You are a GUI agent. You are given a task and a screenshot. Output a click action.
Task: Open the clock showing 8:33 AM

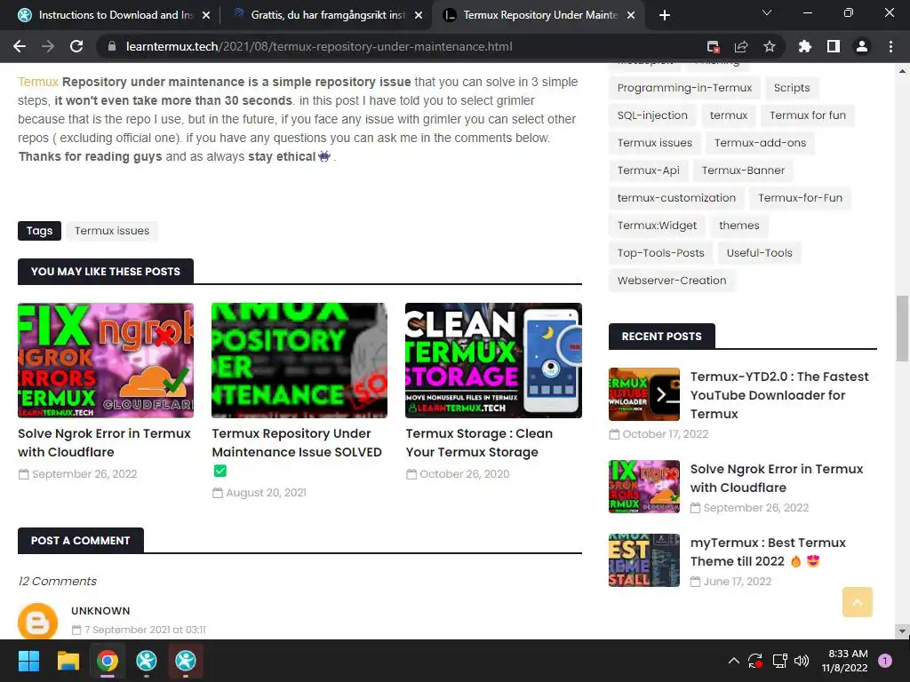point(845,661)
